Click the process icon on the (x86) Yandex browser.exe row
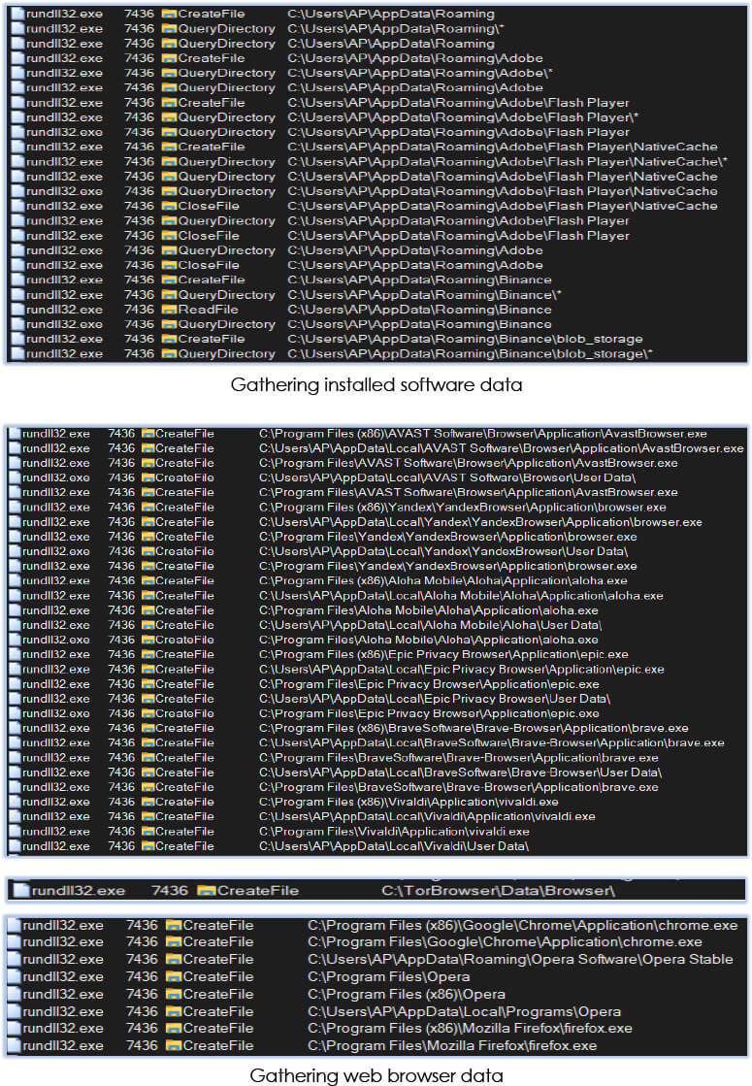This screenshot has height=1086, width=752. tap(15, 507)
